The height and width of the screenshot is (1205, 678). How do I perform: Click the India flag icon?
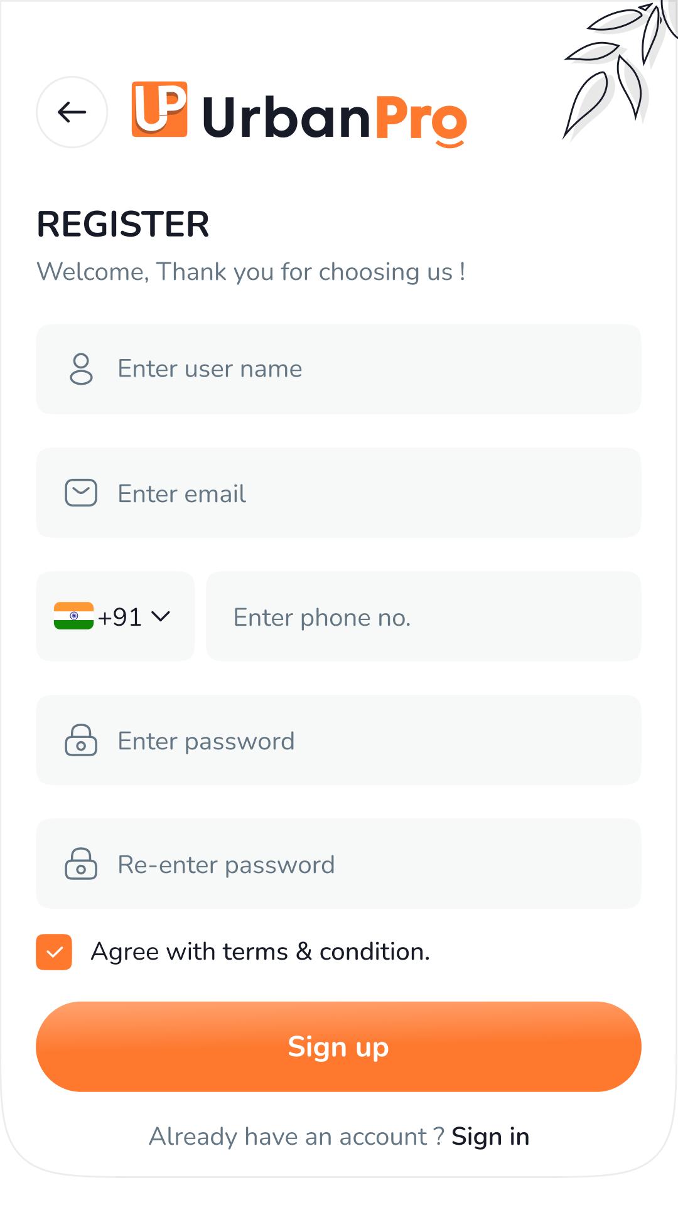pyautogui.click(x=73, y=616)
